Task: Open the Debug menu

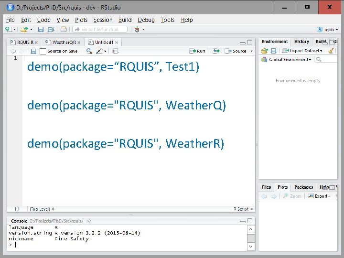Action: click(x=146, y=20)
